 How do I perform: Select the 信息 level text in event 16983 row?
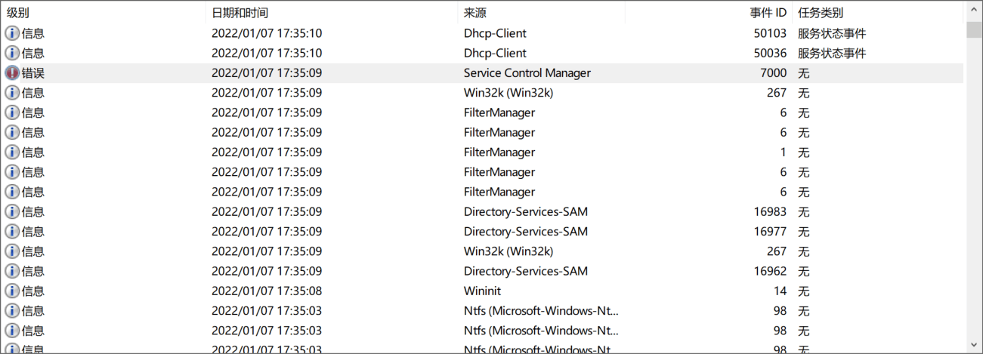[x=33, y=211]
